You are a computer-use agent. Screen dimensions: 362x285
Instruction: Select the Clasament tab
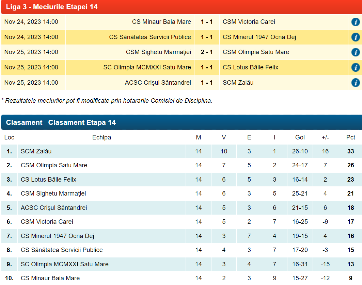coord(24,122)
